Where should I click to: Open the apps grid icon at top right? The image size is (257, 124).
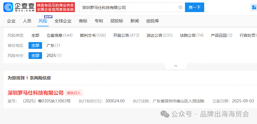pyautogui.click(x=254, y=7)
